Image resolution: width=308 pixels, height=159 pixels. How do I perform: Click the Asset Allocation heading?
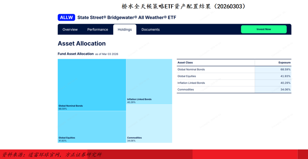[x=82, y=44]
